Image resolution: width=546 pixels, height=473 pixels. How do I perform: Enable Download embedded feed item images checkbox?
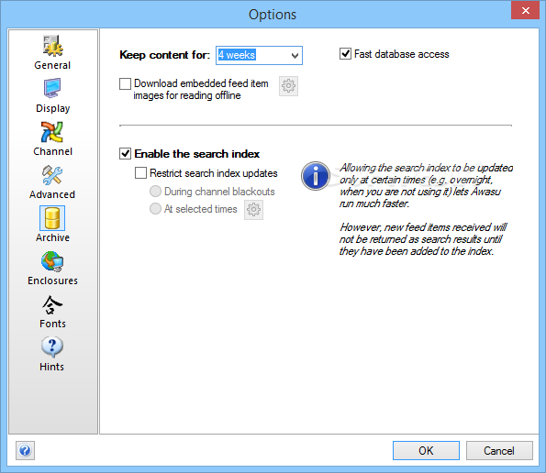125,83
